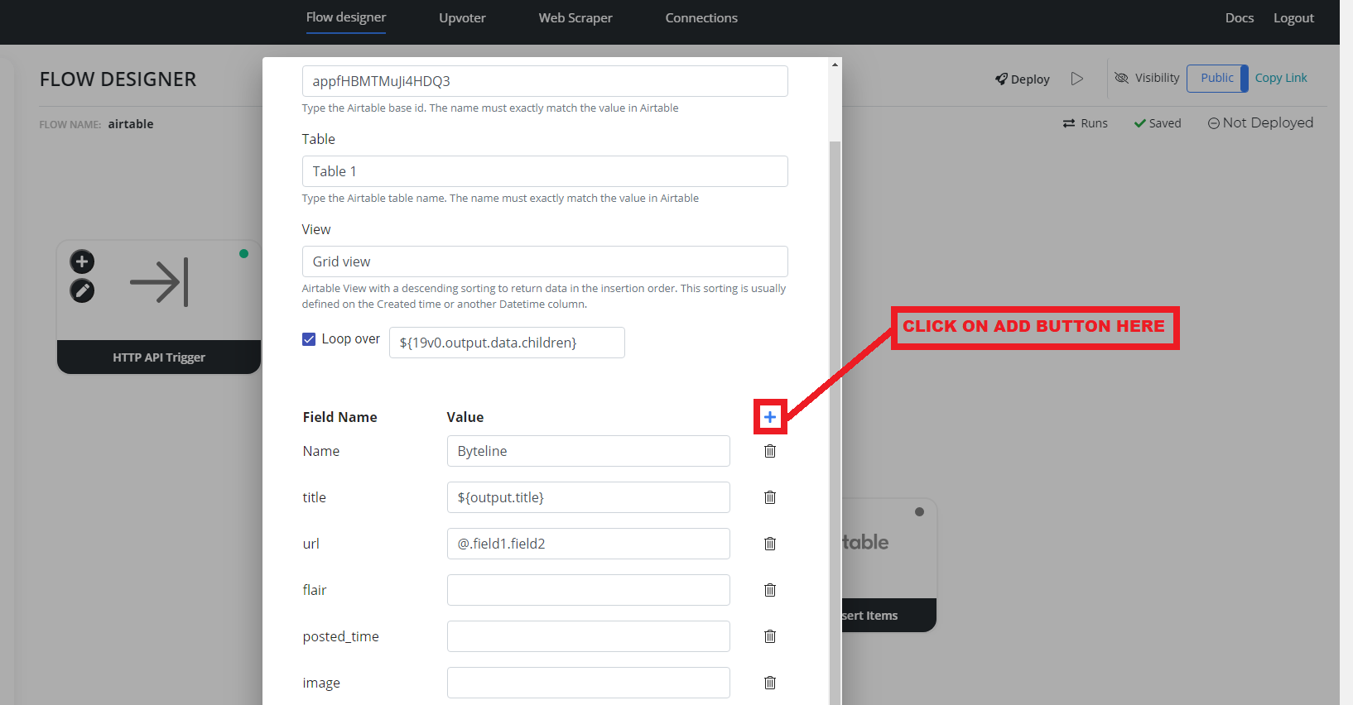Open the Web Scraper tab
The height and width of the screenshot is (705, 1353).
click(x=575, y=18)
